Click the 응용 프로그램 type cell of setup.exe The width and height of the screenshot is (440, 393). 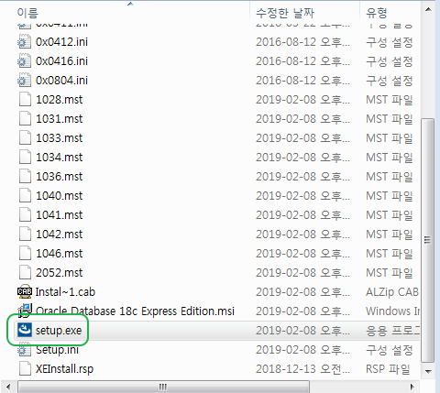tap(392, 331)
